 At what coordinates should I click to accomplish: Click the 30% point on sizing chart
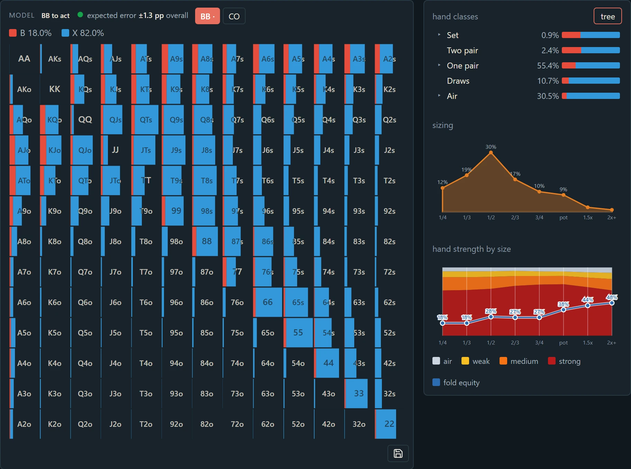pyautogui.click(x=491, y=153)
